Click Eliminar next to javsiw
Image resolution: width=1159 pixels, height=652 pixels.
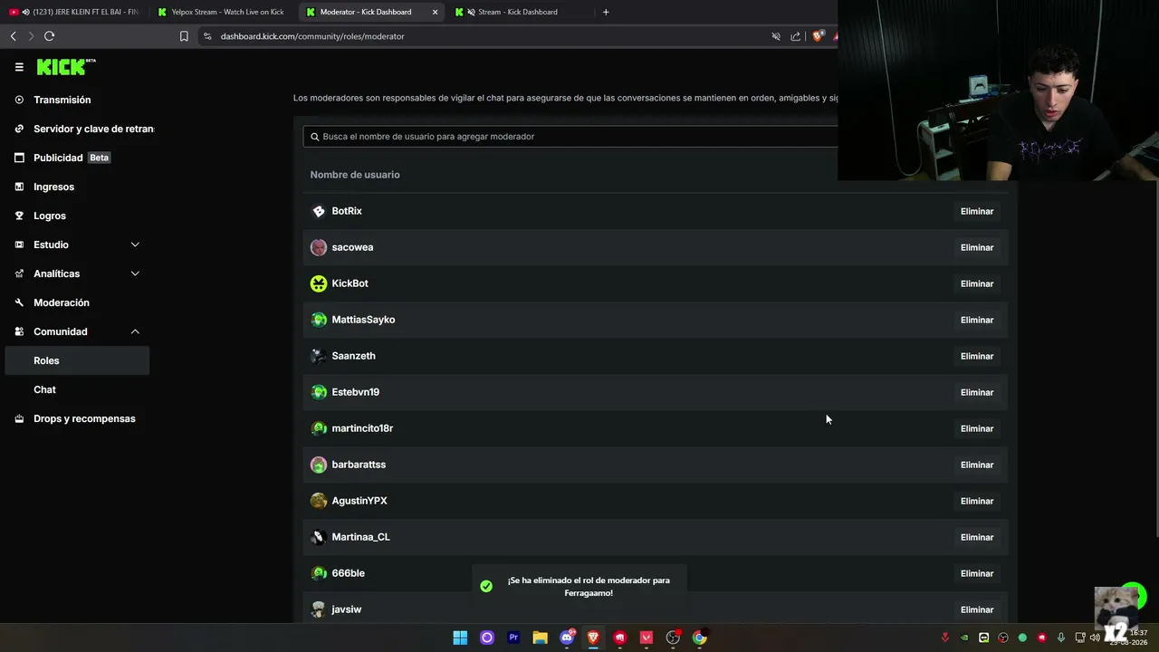coord(977,609)
